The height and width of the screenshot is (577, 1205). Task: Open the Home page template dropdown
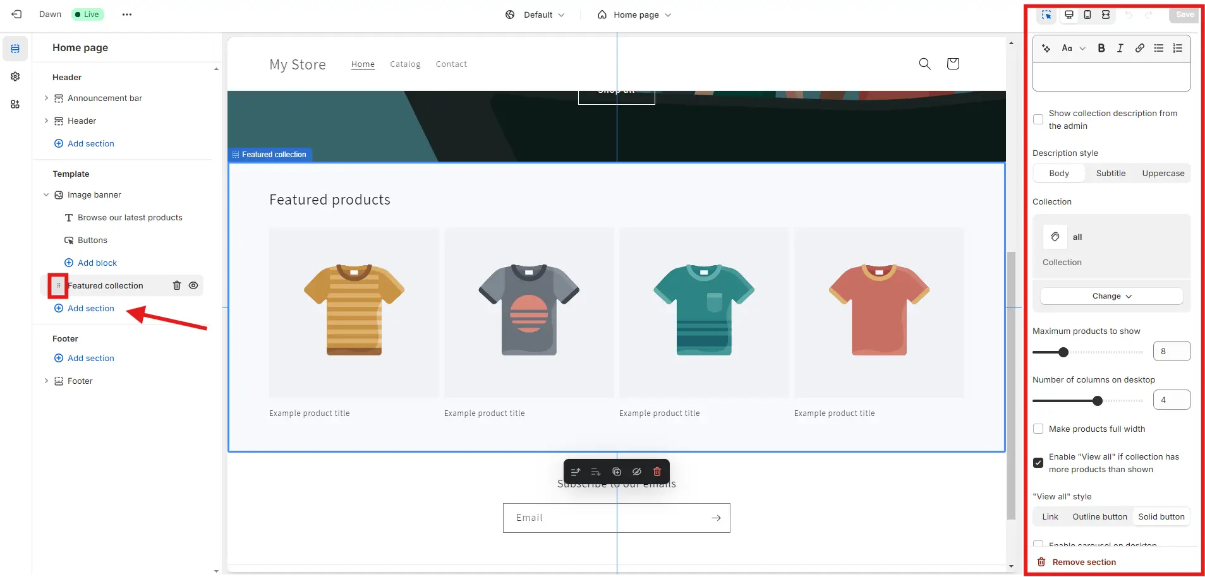[634, 15]
